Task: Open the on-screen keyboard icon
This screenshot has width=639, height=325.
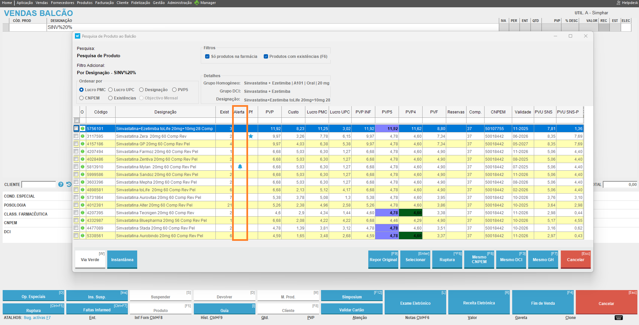Action: (x=619, y=318)
